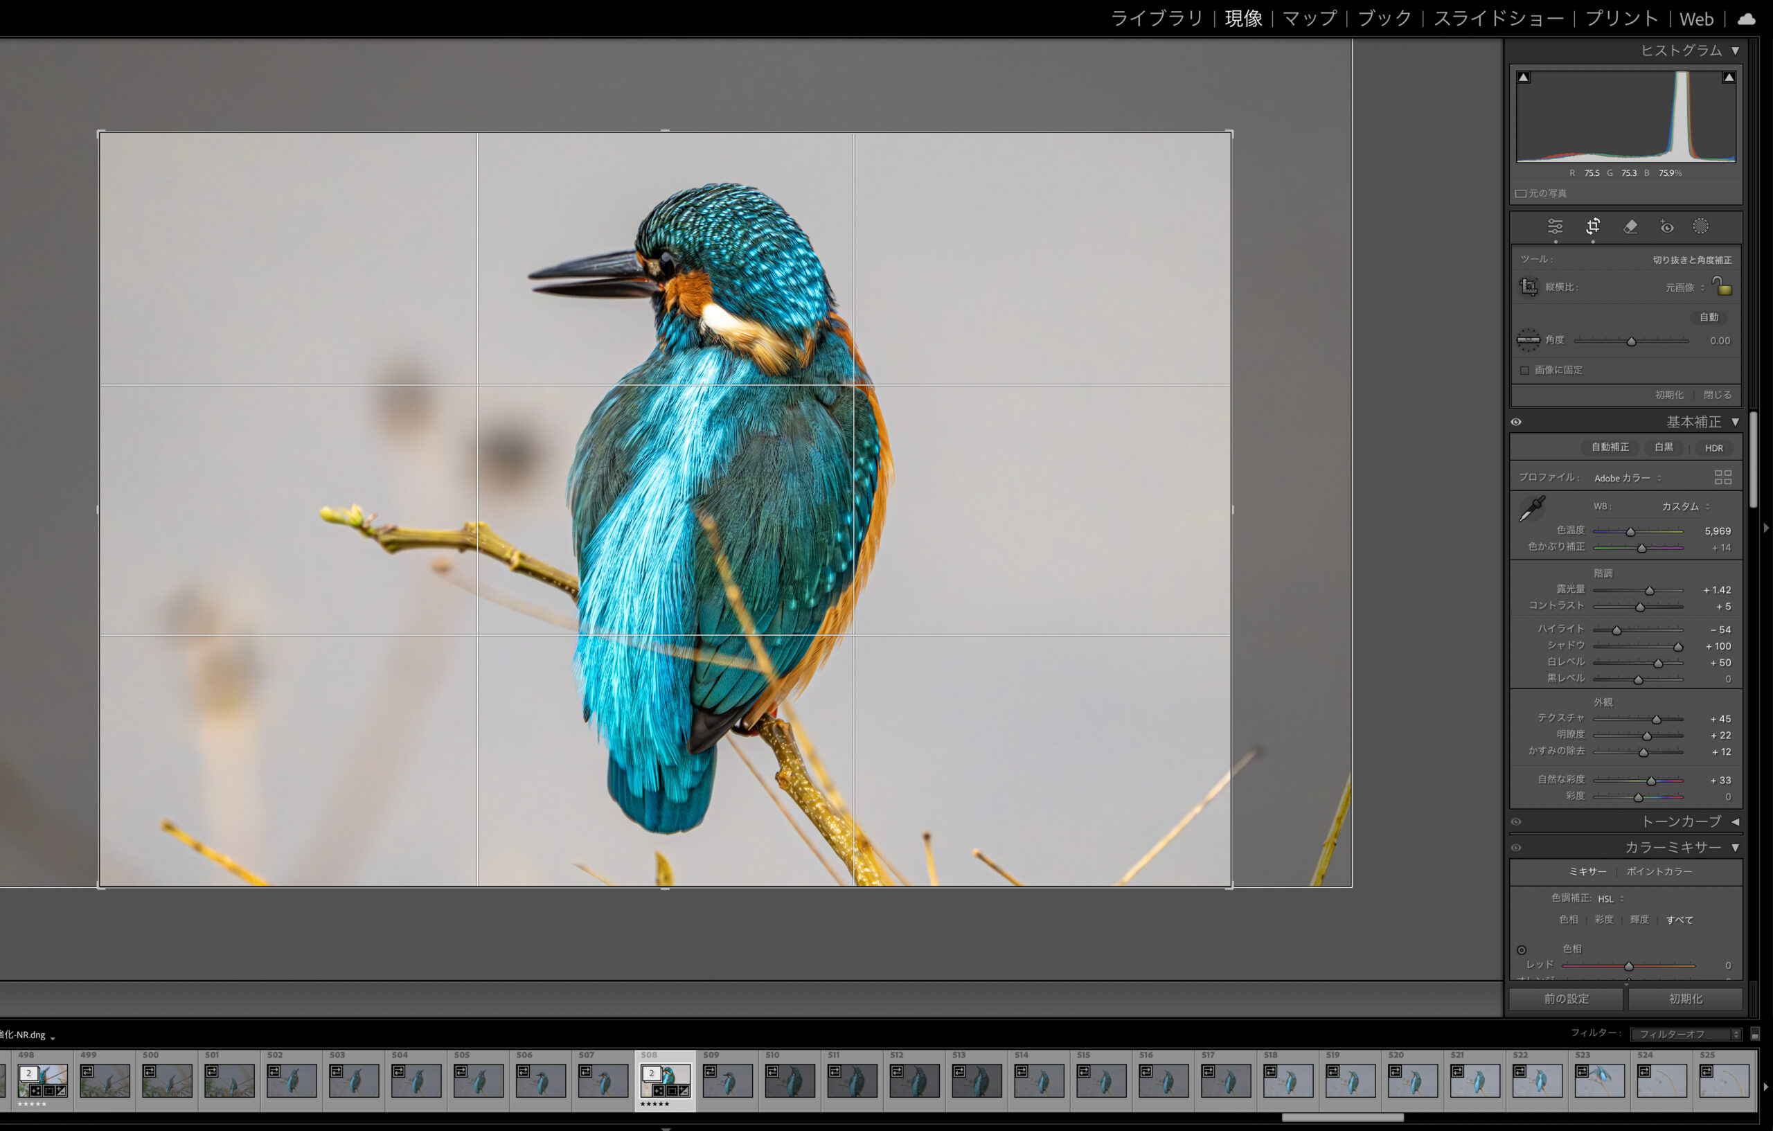Adjust the 角度 angle slider
The width and height of the screenshot is (1773, 1131).
pos(1631,341)
